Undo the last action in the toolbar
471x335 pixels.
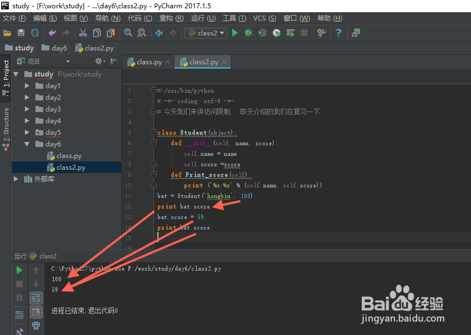coord(52,33)
